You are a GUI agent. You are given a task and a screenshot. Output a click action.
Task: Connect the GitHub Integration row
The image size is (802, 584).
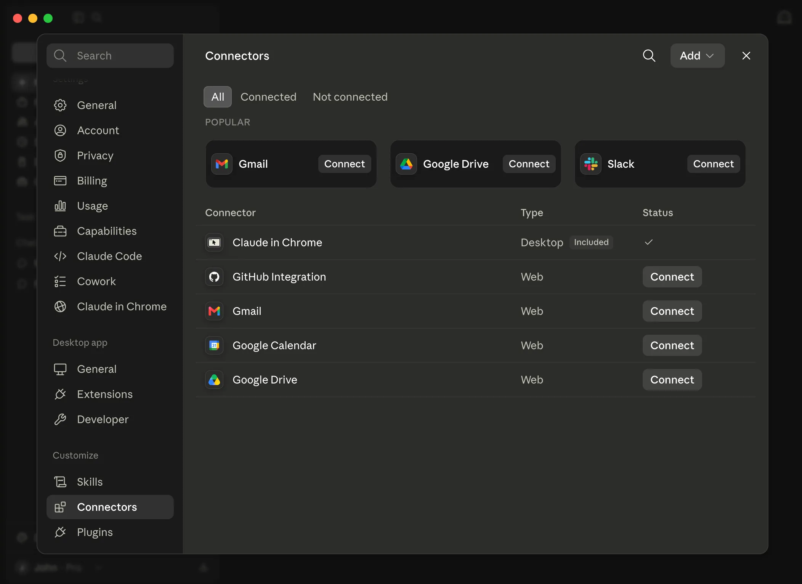[x=672, y=277]
